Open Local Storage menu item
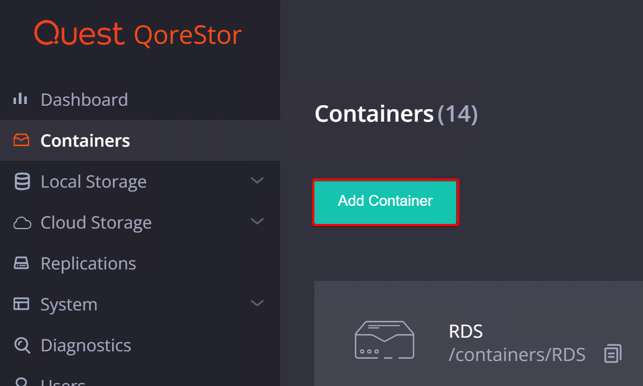The height and width of the screenshot is (386, 643). coord(93,182)
